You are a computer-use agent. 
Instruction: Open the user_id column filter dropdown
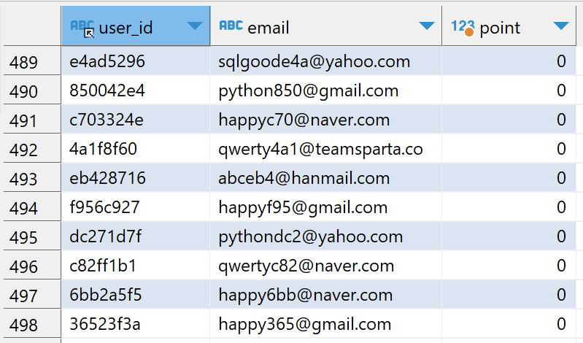(195, 26)
